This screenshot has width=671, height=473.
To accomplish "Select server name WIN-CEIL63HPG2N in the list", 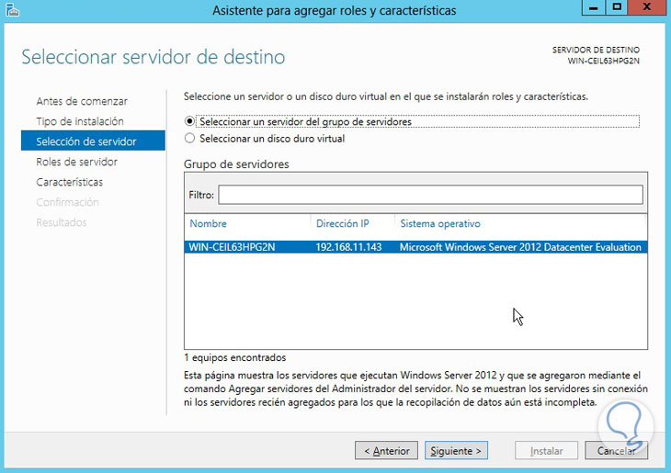I will pos(232,247).
